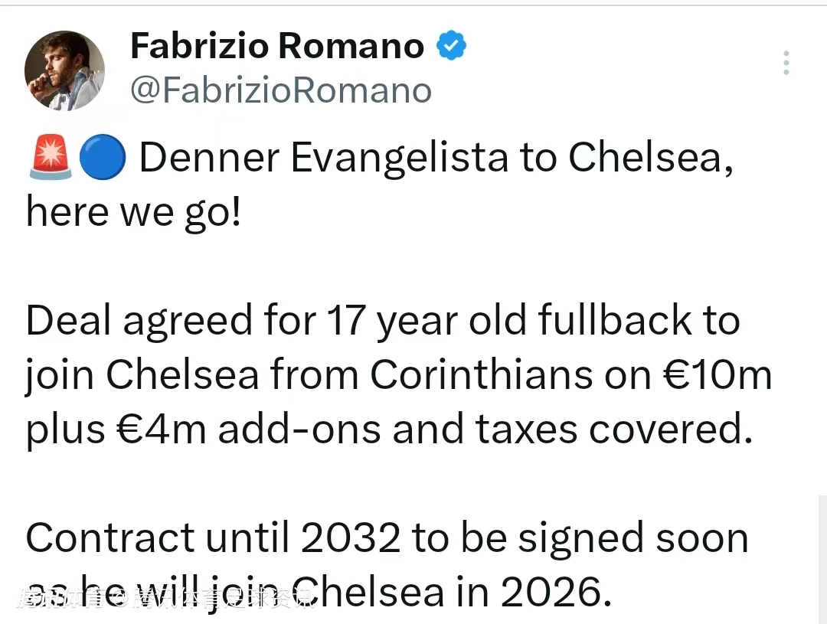
Task: Click the name "Denner Evangelista" in tweet
Action: pyautogui.click(x=323, y=158)
